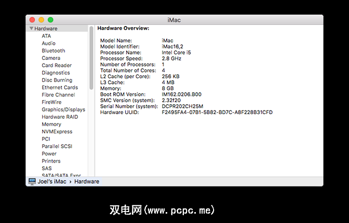
Task: Select Fibre Channel entry
Action: tap(58, 95)
